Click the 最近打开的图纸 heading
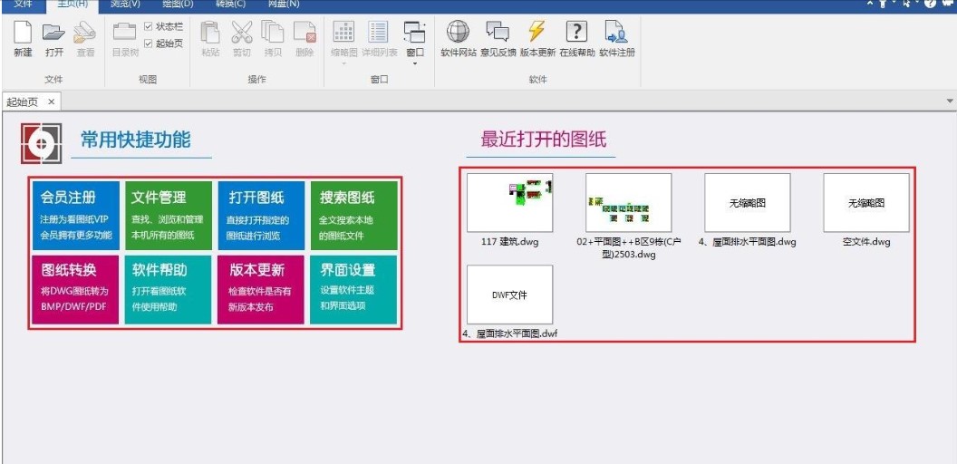Viewport: 957px width, 464px height. [543, 140]
